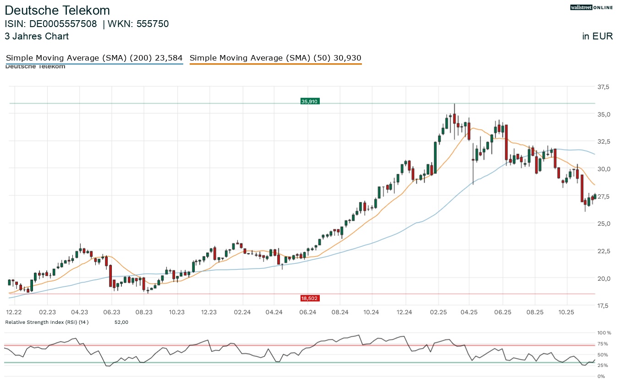The width and height of the screenshot is (618, 389).
Task: Select the 12.22 date on the x-axis
Action: click(11, 312)
